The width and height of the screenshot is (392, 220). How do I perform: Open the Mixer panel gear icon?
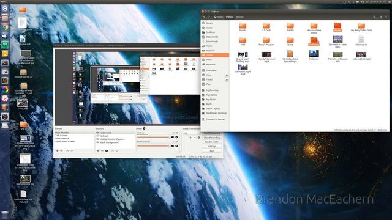point(145,128)
